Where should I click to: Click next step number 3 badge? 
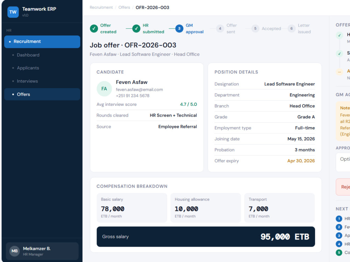(339, 235)
